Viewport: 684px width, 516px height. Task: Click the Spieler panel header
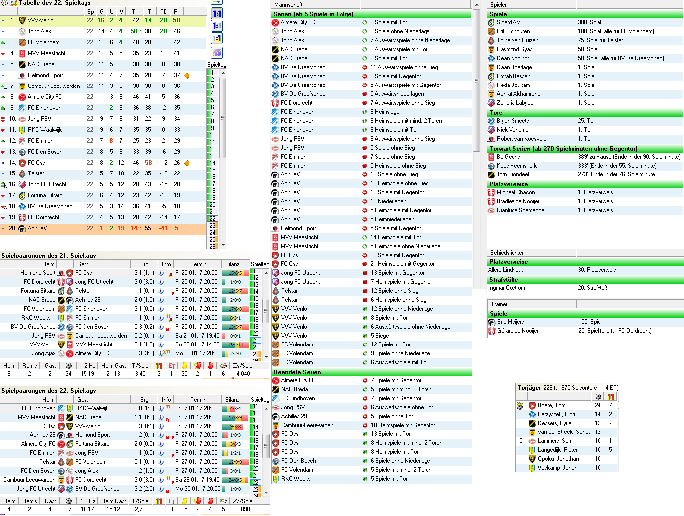[585, 4]
